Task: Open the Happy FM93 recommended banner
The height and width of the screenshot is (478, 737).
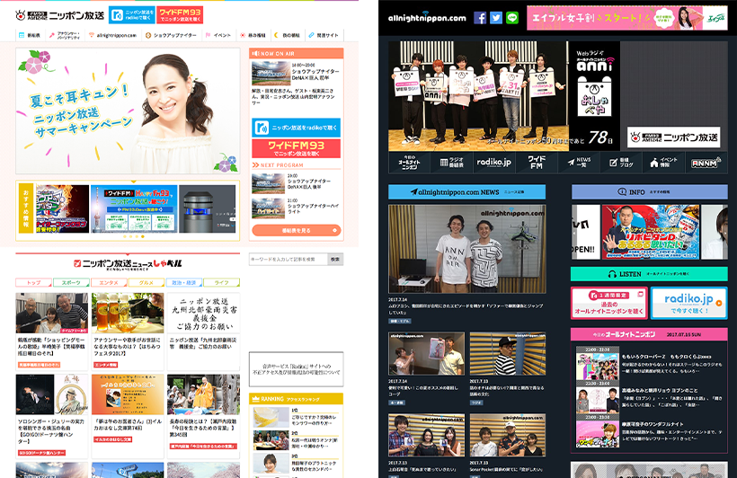Action: tap(134, 208)
